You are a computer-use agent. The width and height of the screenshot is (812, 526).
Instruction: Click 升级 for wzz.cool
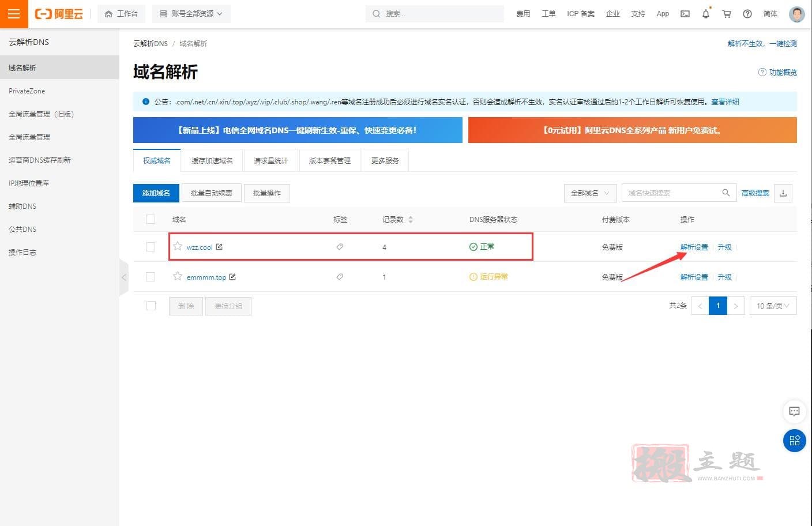(x=724, y=247)
